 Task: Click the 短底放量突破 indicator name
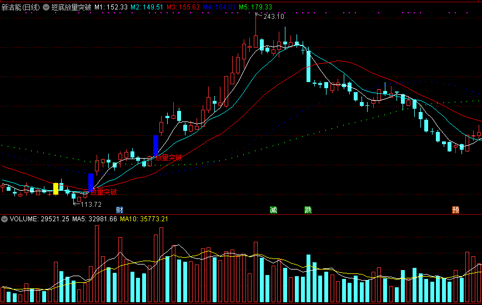71,7
